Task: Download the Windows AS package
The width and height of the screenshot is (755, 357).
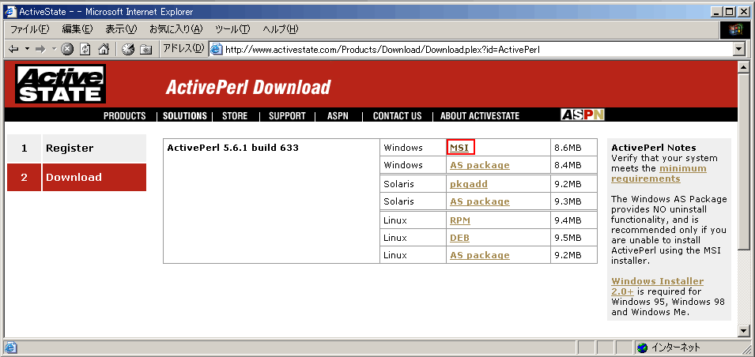Action: point(480,165)
